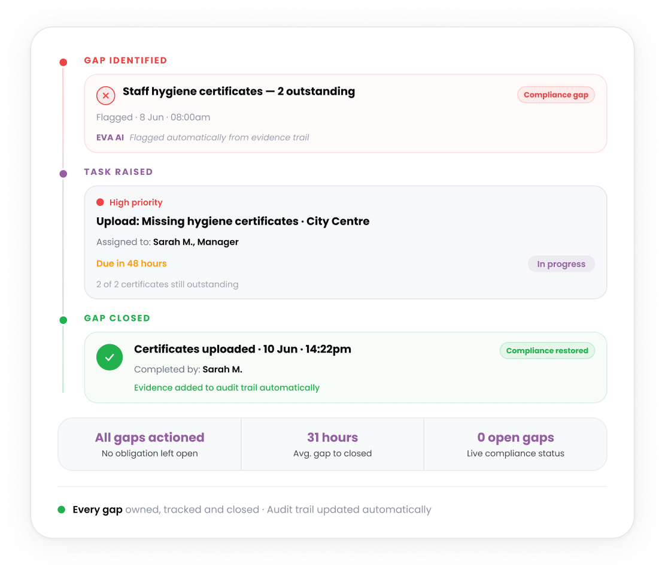This screenshot has height=573, width=665.
Task: Open the All gaps actioned stat tile
Action: [x=150, y=444]
